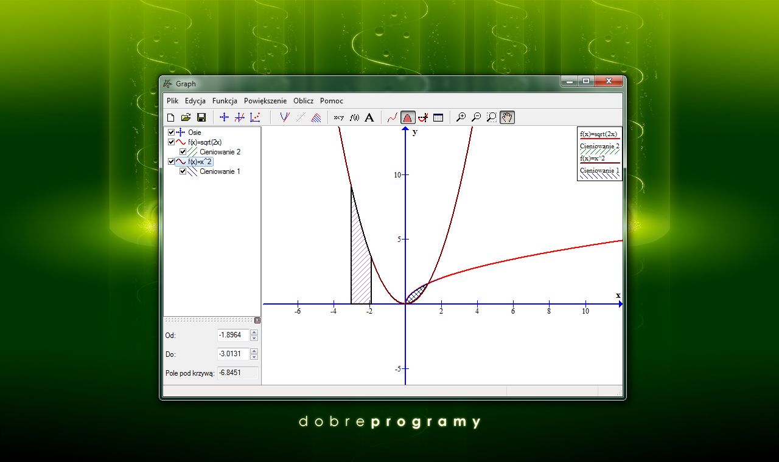This screenshot has width=779, height=462.
Task: Click the Insert point series icon
Action: (x=255, y=117)
